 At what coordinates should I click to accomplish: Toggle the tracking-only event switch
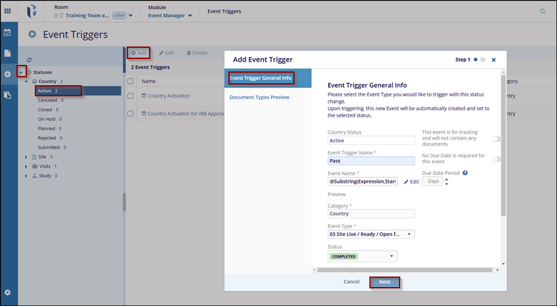[x=496, y=139]
